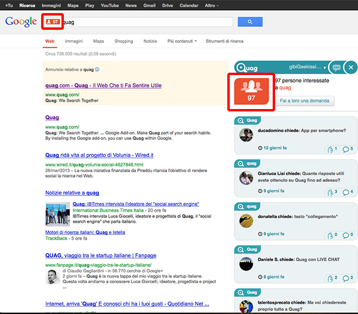Image resolution: width=358 pixels, height=314 pixels.
Task: Open Strumenti di ricerca
Action: click(x=225, y=41)
